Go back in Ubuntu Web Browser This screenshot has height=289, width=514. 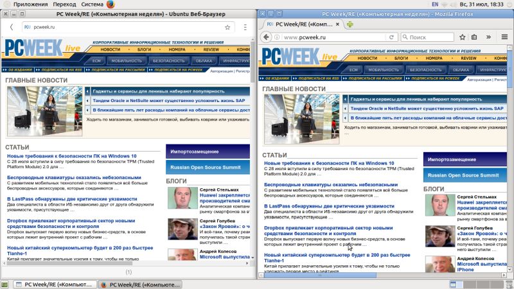(12, 27)
